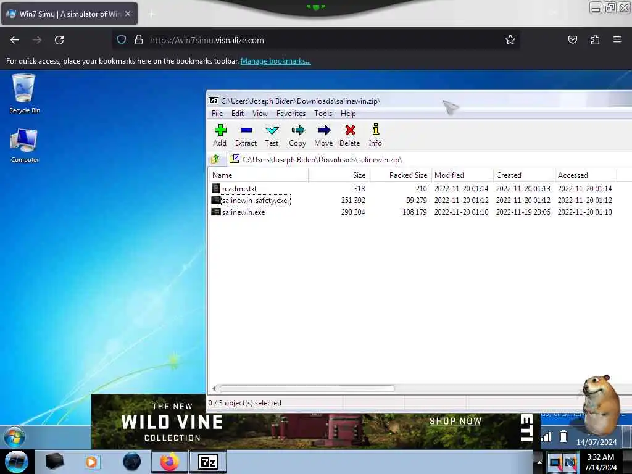Click the taskbar clock showing 3:32 AM

tap(601, 462)
